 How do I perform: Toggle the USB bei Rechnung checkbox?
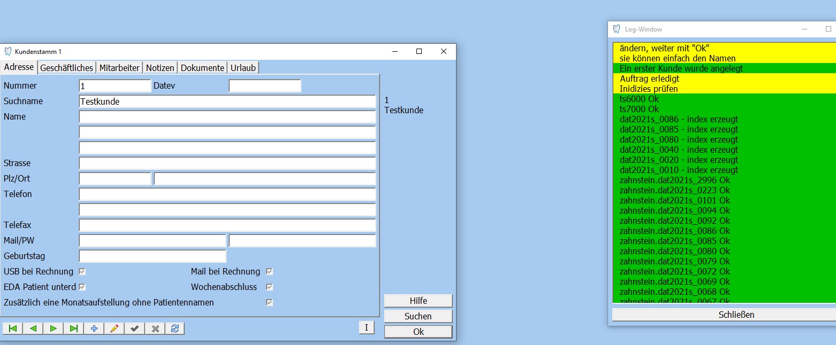(x=82, y=271)
